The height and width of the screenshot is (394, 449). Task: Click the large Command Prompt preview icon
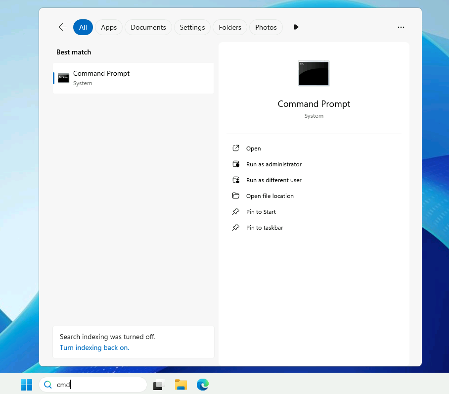tap(314, 73)
